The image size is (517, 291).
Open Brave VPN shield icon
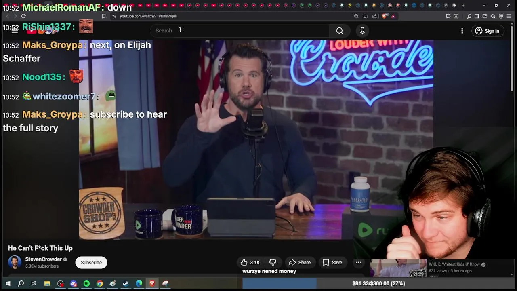(501, 16)
